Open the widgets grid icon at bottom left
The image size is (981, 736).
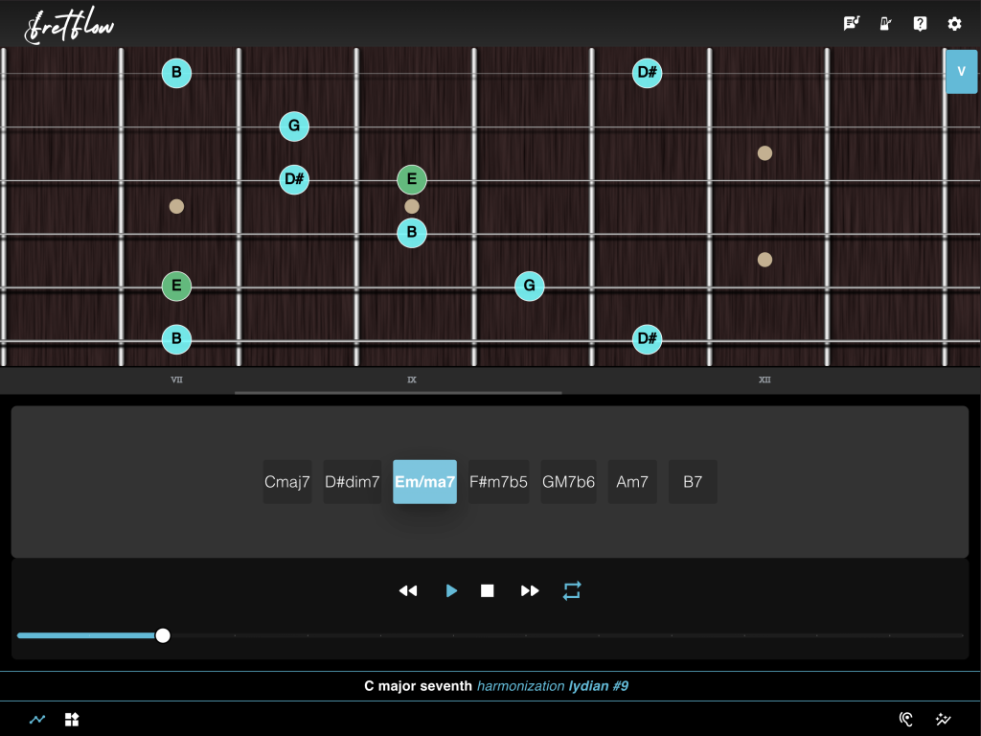coord(72,720)
